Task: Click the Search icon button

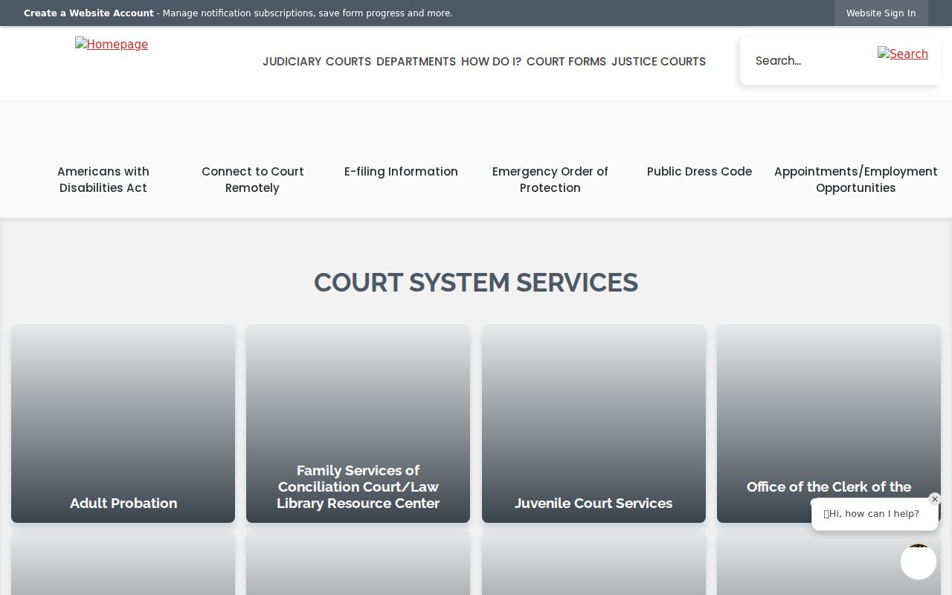Action: (x=903, y=54)
